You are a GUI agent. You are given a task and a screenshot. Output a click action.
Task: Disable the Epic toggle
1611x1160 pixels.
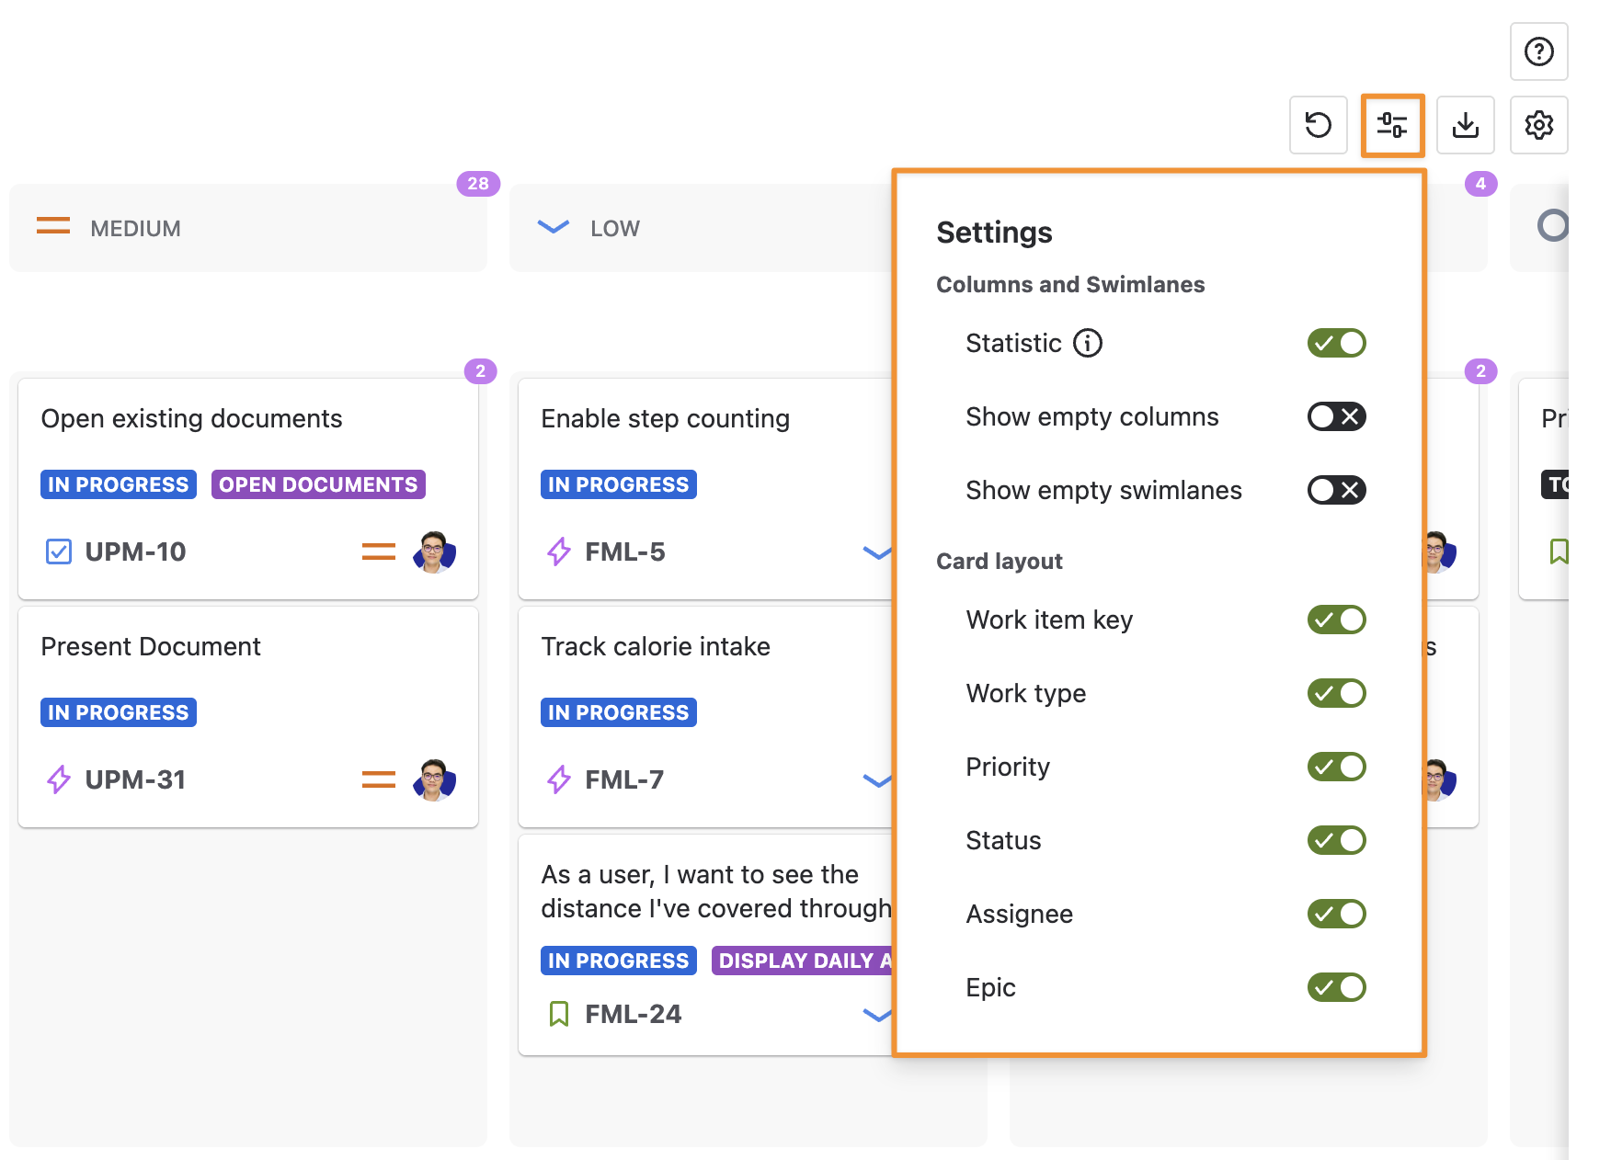pos(1336,987)
